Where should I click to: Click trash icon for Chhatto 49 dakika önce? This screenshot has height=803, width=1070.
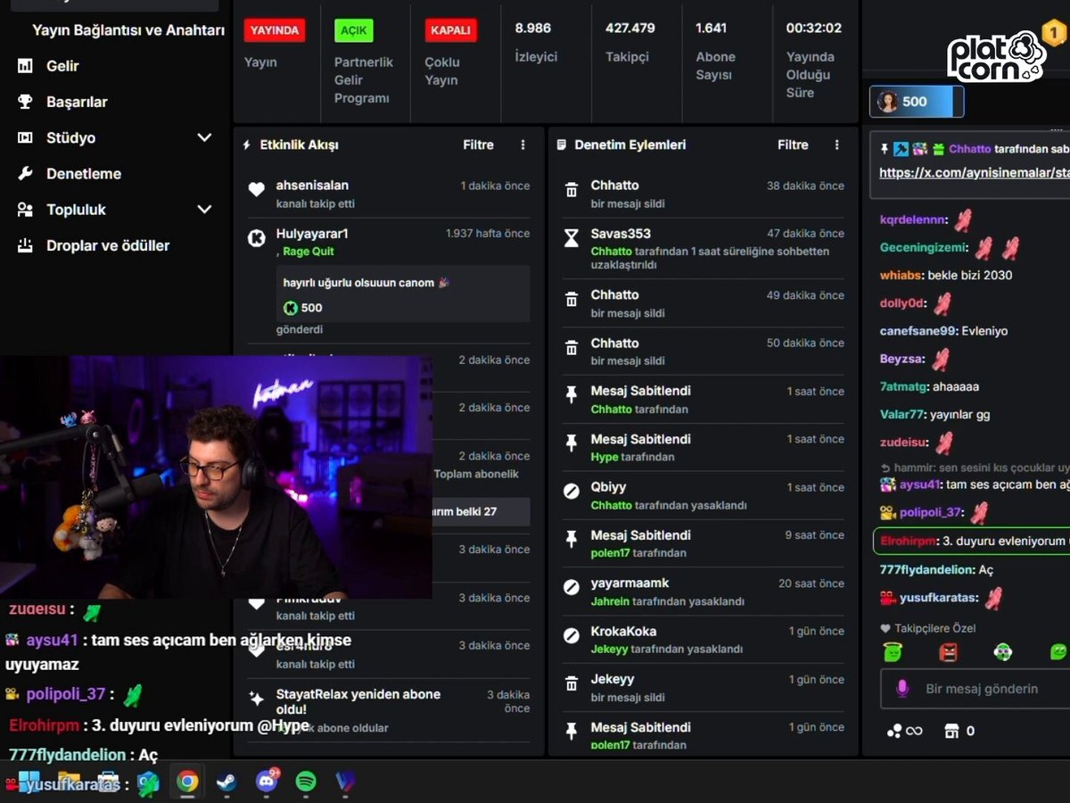(572, 300)
